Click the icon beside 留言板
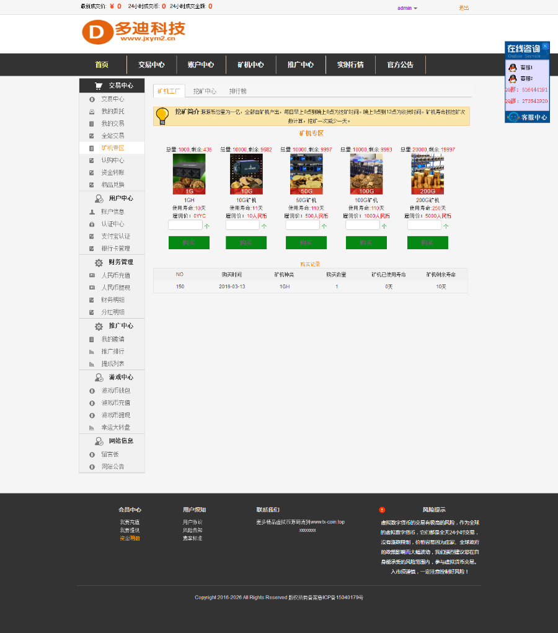This screenshot has width=558, height=633. (x=92, y=454)
